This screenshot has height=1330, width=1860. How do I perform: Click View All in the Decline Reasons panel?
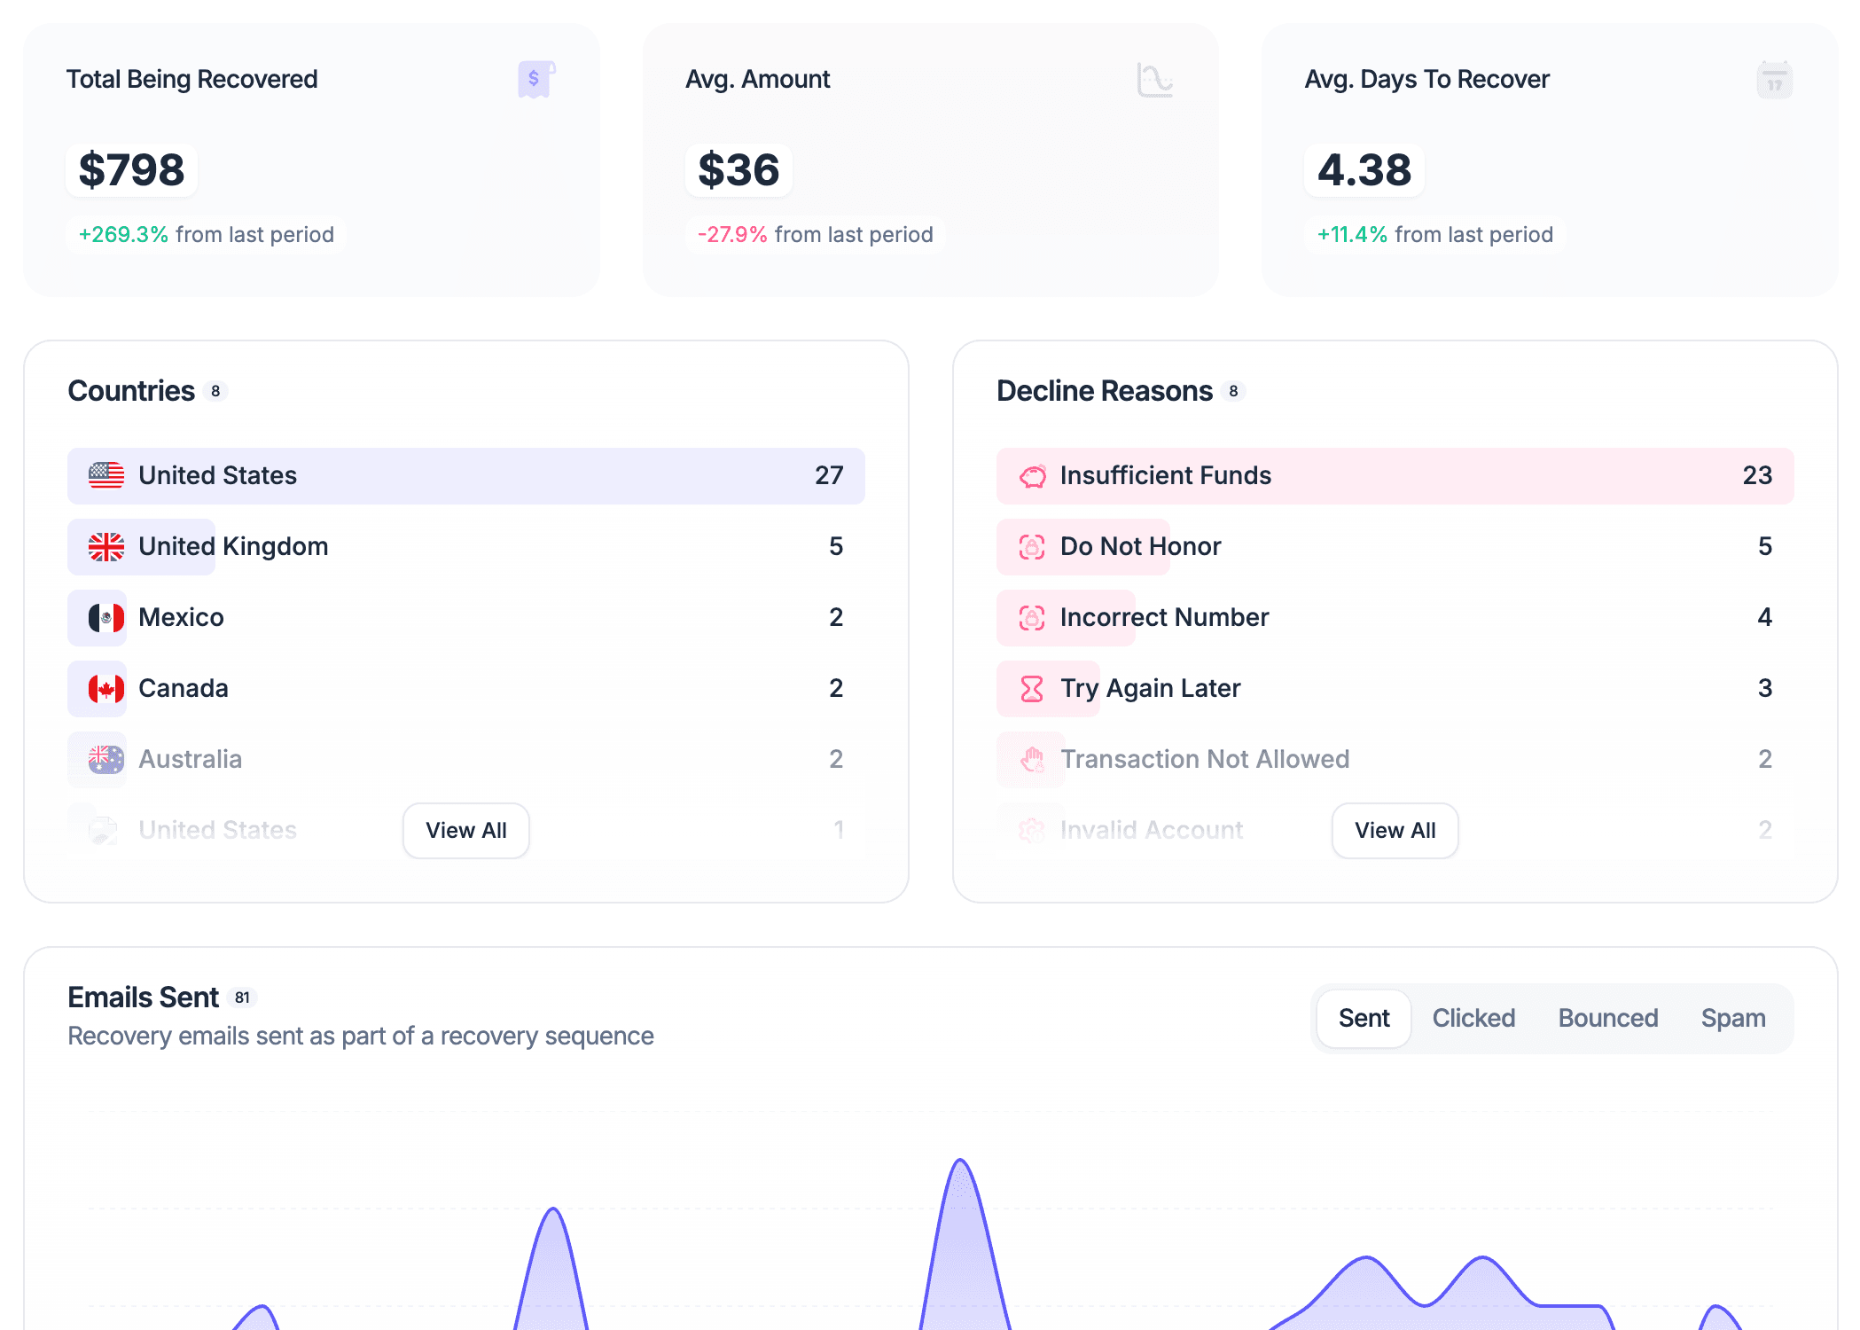[1395, 831]
